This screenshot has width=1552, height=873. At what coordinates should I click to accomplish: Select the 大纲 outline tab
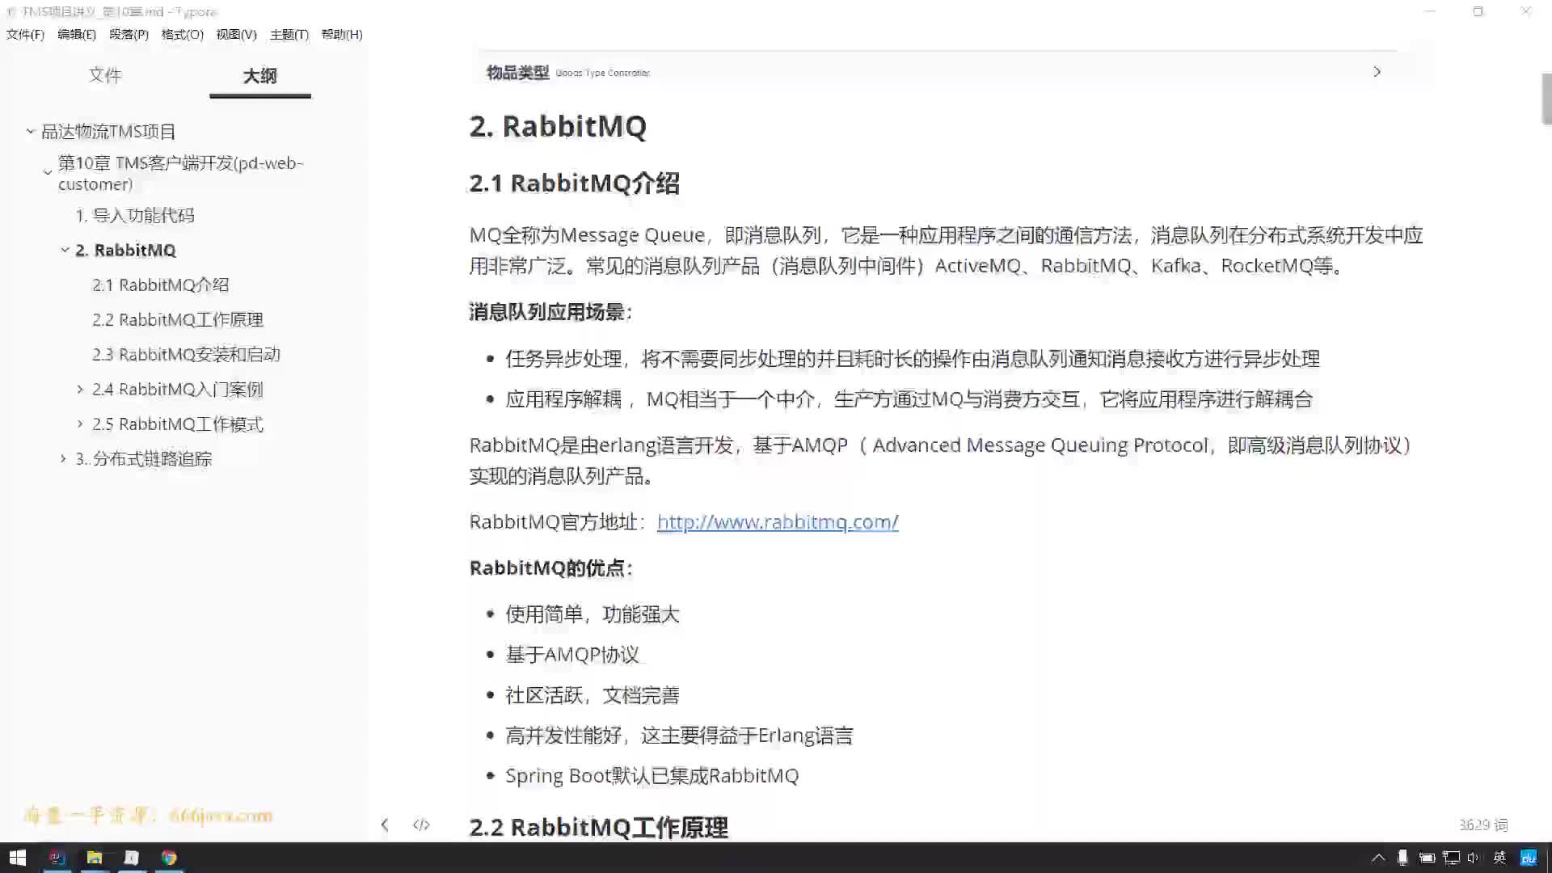click(260, 76)
